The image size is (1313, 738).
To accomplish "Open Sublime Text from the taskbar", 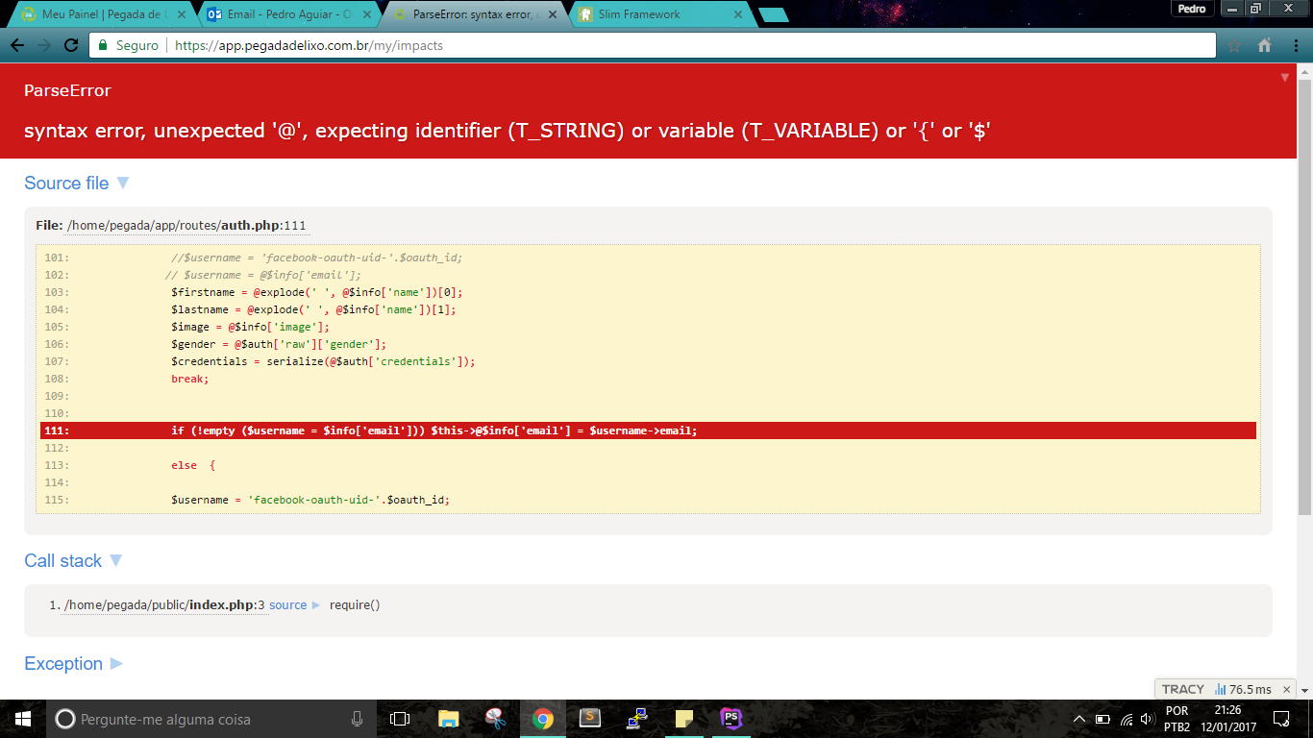I will click(590, 719).
